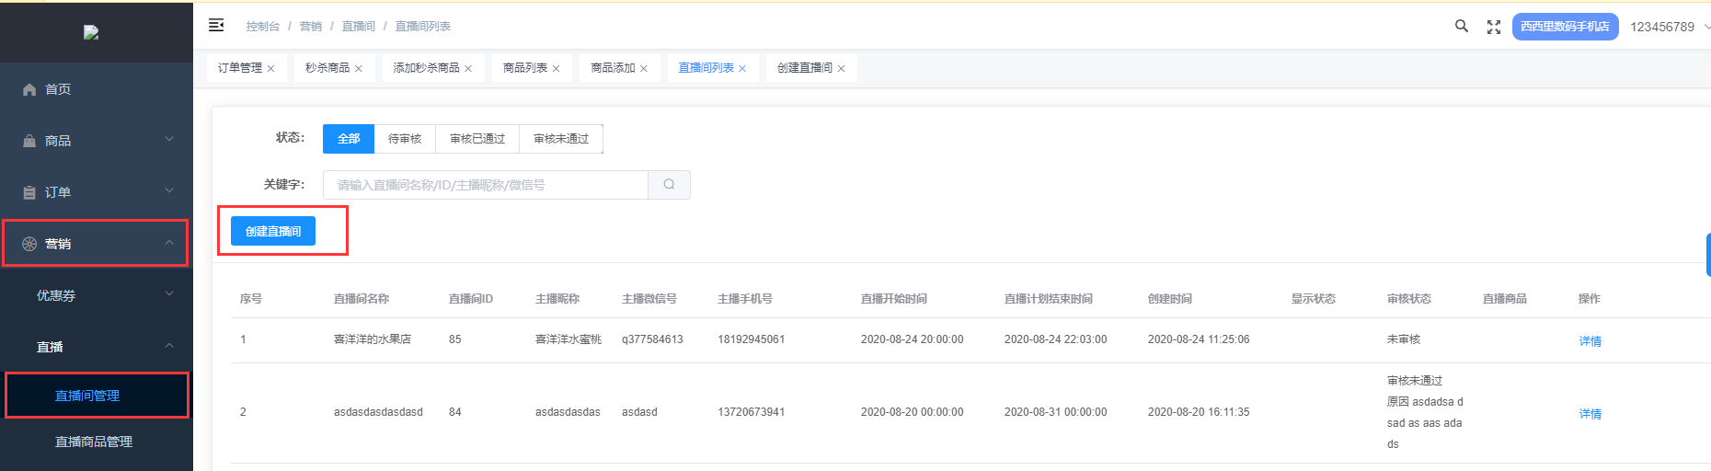Select the 审核未通过 status filter
The height and width of the screenshot is (471, 1711).
coord(561,139)
